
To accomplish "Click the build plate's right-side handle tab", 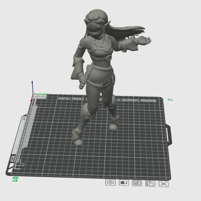I will 169,135.
